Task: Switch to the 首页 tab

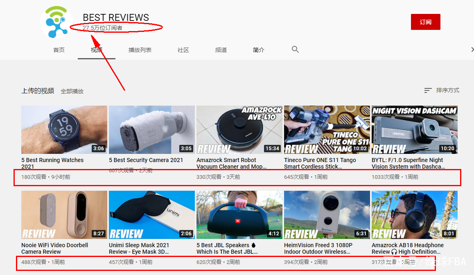Action: click(x=59, y=50)
